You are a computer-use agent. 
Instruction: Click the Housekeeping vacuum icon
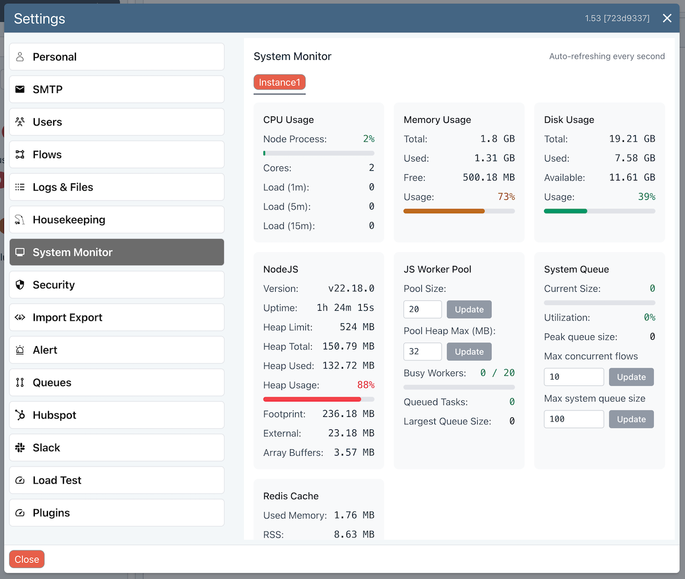[20, 220]
